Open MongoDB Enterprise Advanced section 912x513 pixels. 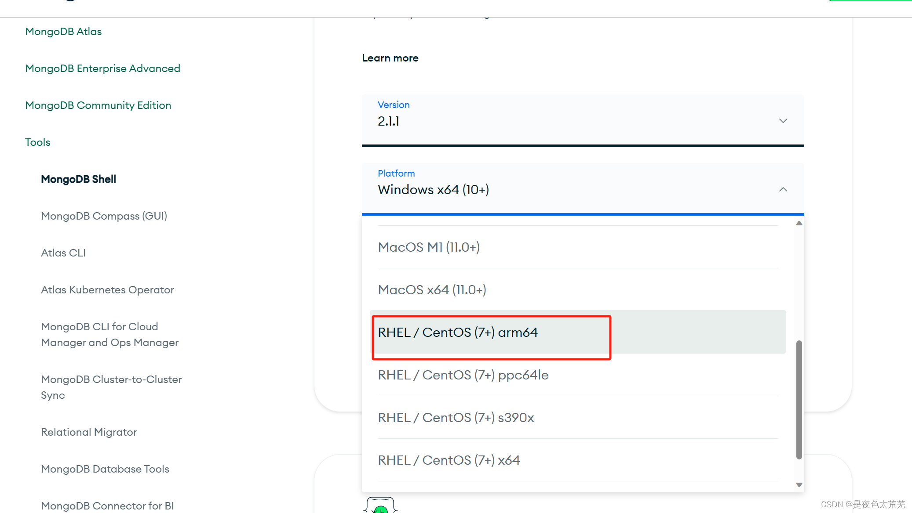coord(102,69)
